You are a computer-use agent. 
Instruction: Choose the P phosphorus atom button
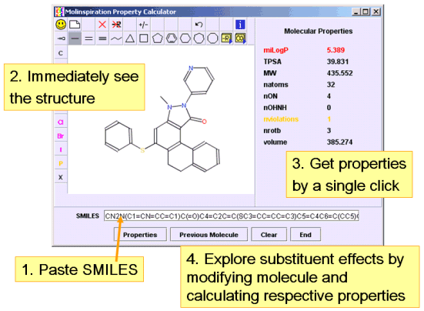click(61, 164)
